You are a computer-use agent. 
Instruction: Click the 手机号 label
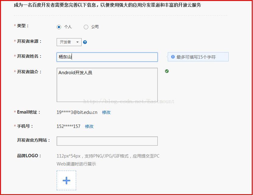tap(25, 126)
